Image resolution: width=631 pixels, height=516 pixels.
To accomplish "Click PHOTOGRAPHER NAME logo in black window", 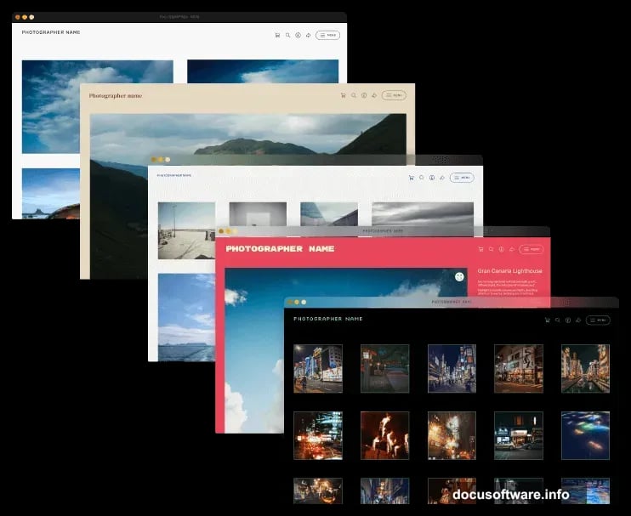I will tap(328, 319).
